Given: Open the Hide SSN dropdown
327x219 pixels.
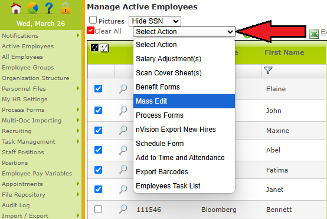Looking at the screenshot, I should pyautogui.click(x=155, y=21).
